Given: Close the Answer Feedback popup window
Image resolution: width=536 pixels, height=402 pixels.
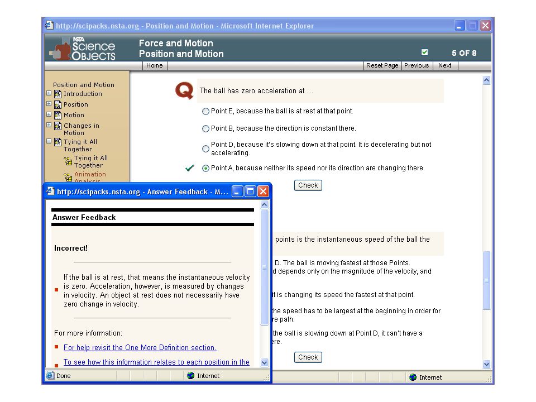Looking at the screenshot, I should pyautogui.click(x=263, y=192).
